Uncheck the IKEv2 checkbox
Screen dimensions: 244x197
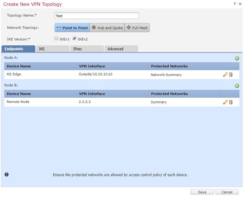[x=74, y=38]
